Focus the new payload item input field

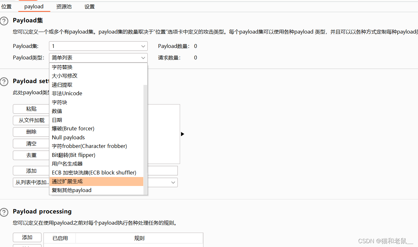click(162, 171)
